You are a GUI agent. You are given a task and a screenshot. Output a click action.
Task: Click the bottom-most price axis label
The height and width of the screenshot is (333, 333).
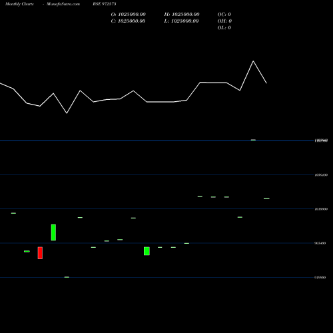tap(320, 278)
